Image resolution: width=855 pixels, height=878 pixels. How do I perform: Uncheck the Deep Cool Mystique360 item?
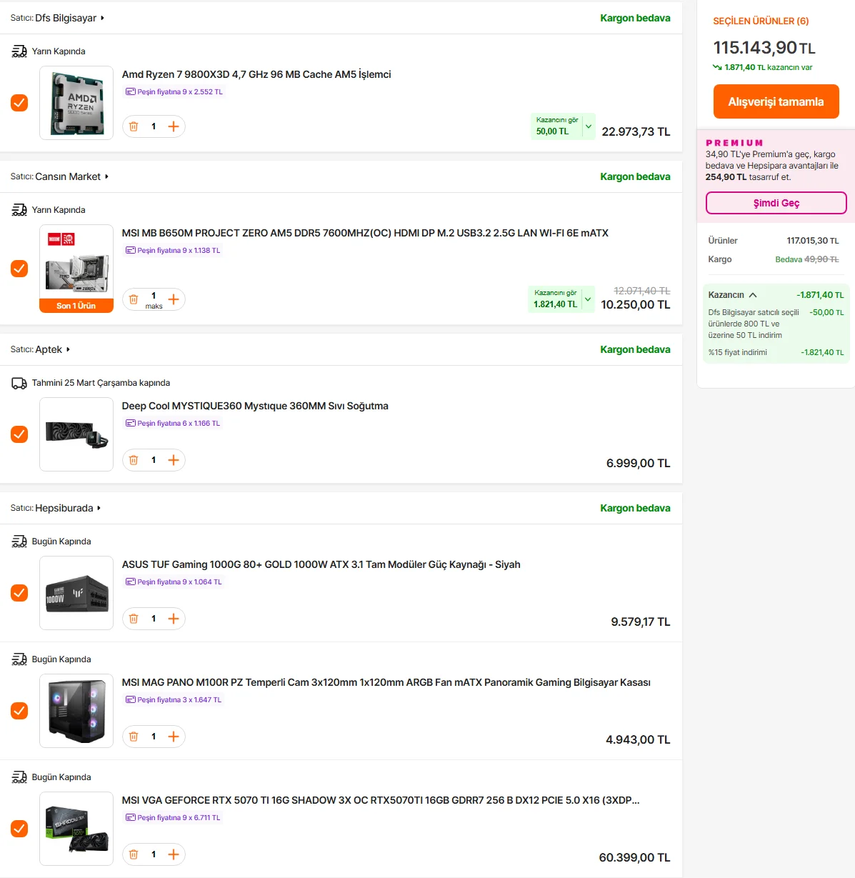pos(19,434)
